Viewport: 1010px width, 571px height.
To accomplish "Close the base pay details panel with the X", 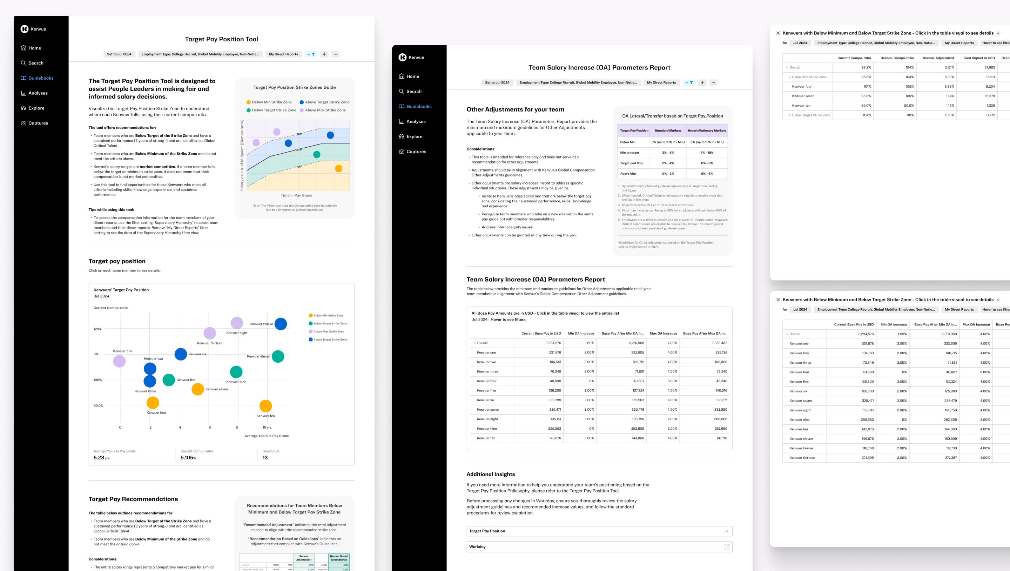I will point(778,300).
